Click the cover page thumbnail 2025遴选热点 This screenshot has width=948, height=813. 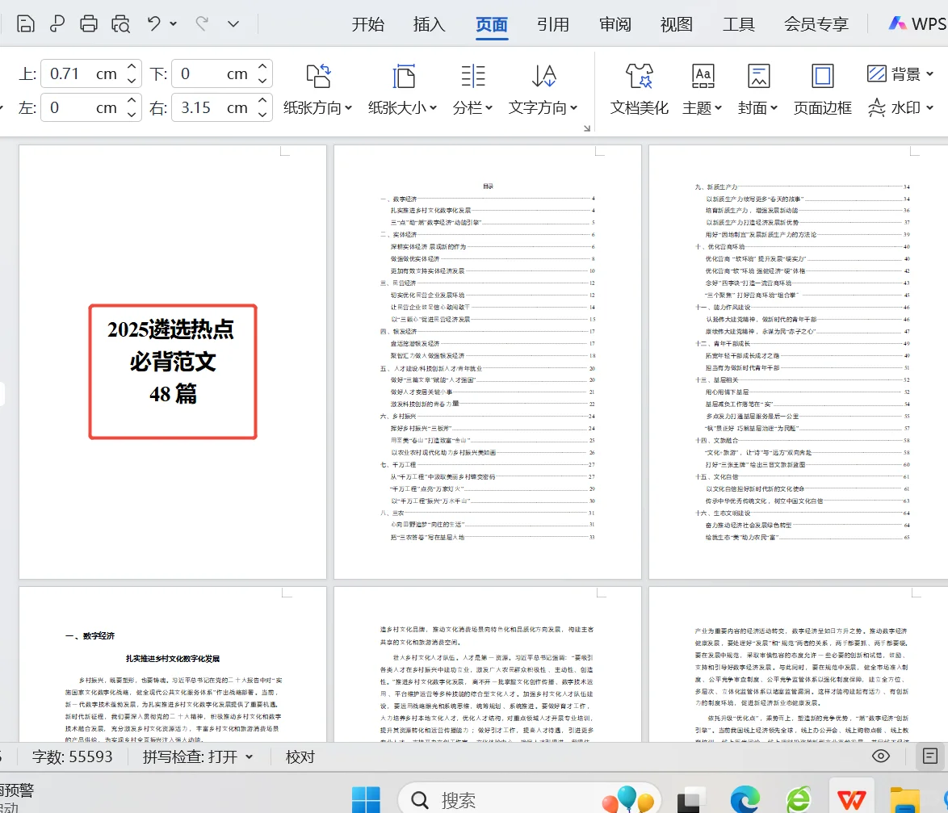(172, 362)
